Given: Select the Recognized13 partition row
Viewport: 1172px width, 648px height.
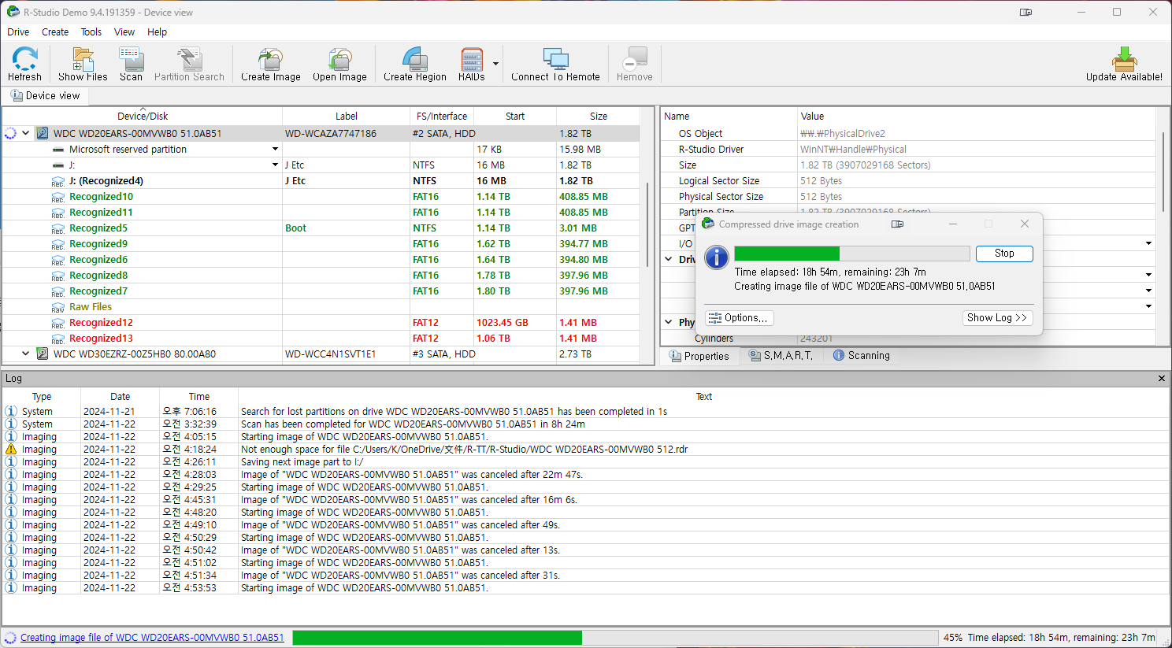Looking at the screenshot, I should click(x=321, y=338).
